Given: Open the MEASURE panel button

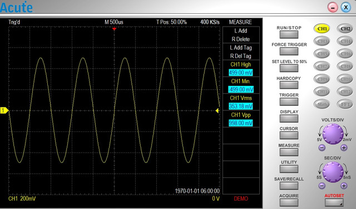Looking at the screenshot, I should (x=289, y=152).
